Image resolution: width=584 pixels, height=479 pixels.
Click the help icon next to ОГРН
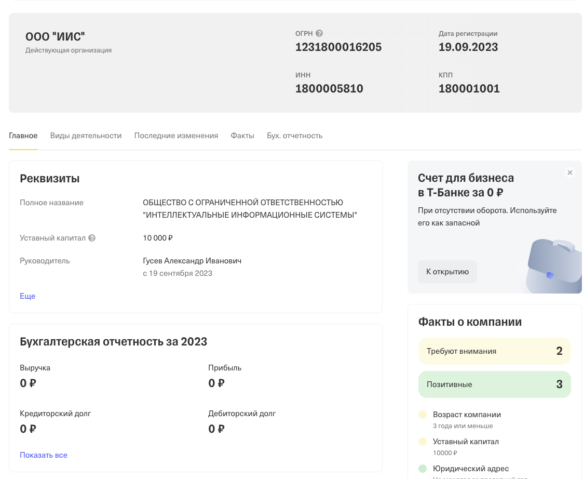click(x=319, y=33)
